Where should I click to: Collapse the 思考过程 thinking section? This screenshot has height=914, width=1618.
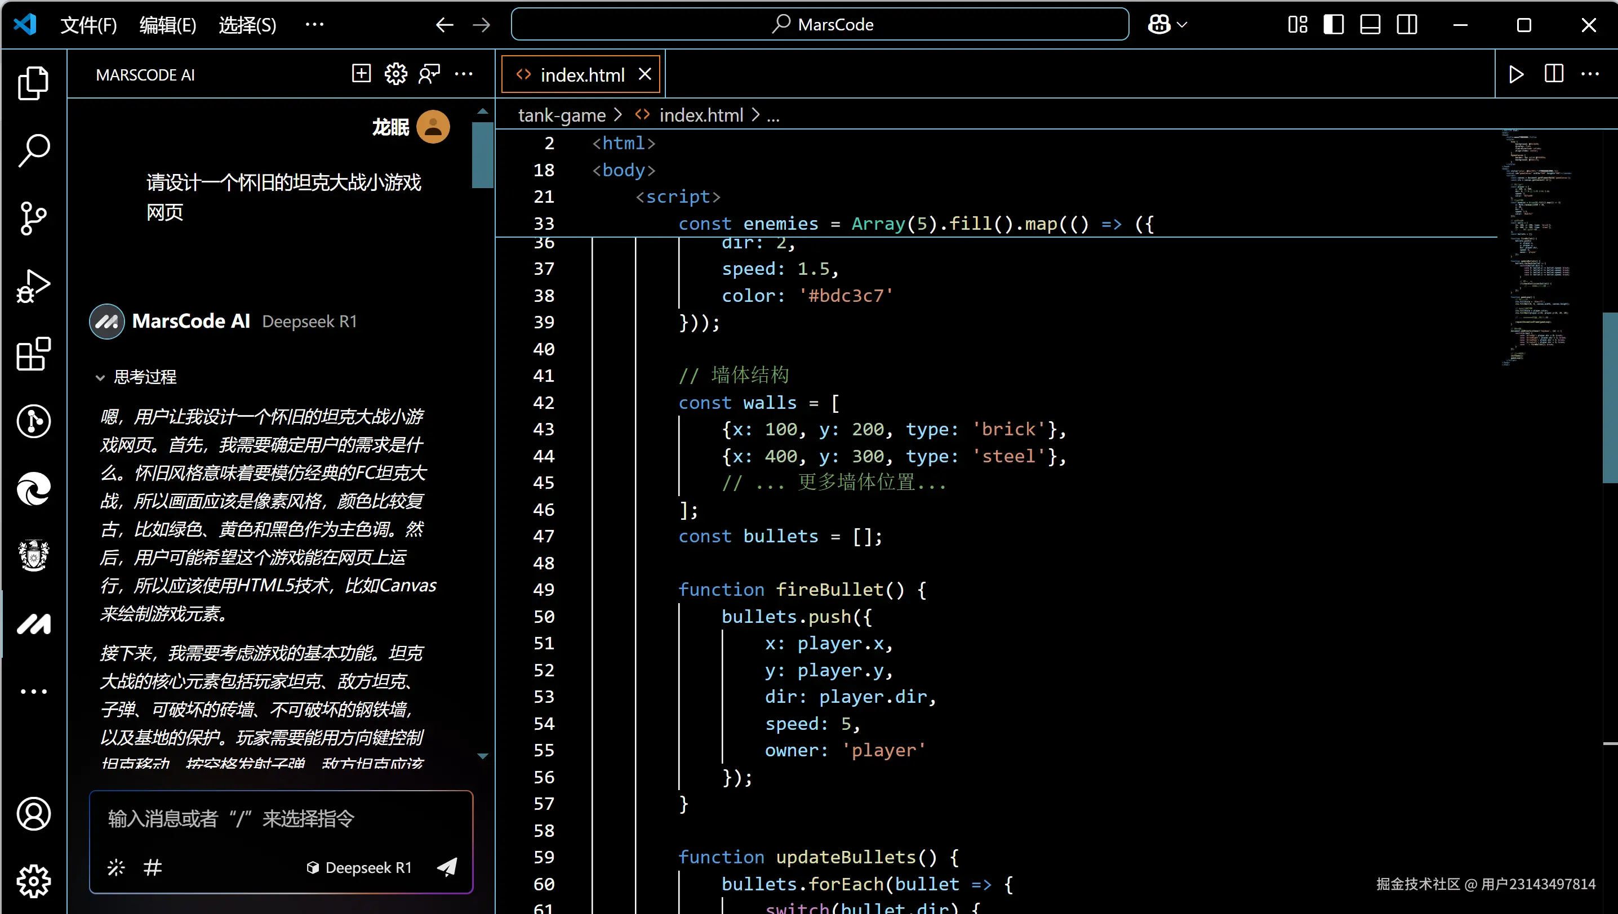[100, 377]
